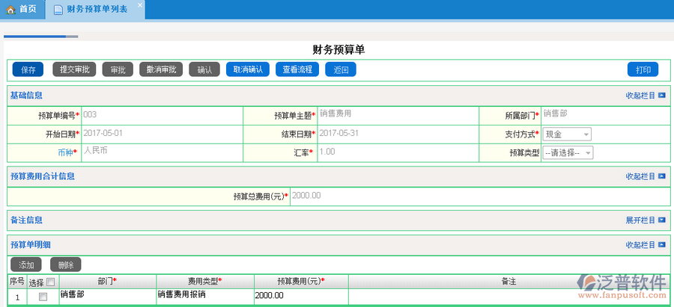The width and height of the screenshot is (674, 307).
Task: Collapse the 基础信息 section via its icon
Action: tap(661, 96)
